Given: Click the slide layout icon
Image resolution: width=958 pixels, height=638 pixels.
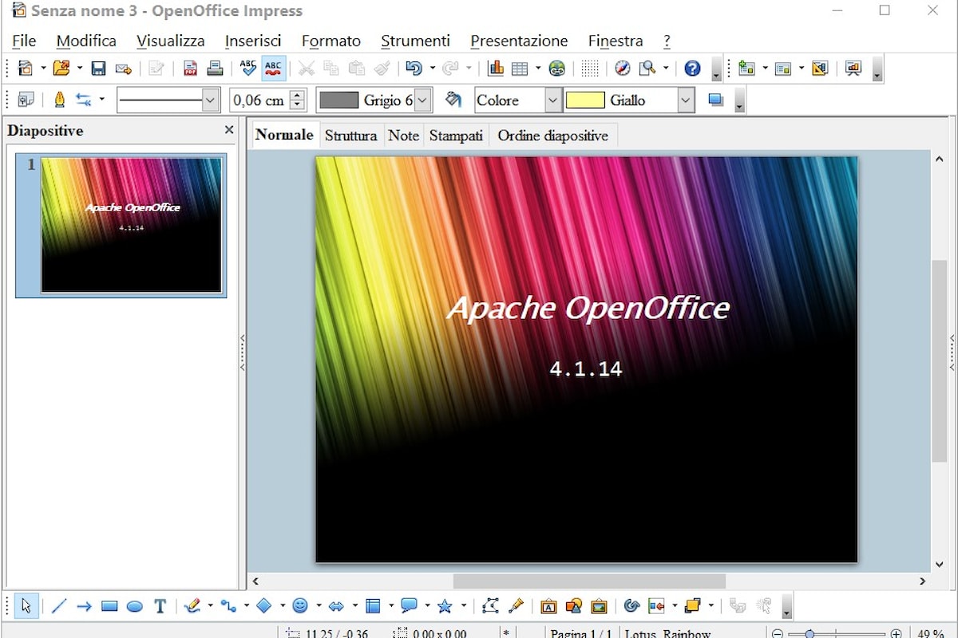Looking at the screenshot, I should (783, 69).
